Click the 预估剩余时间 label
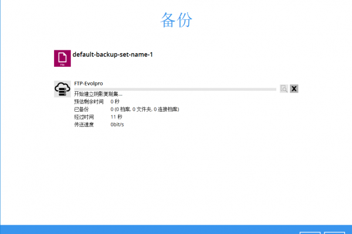The height and width of the screenshot is (234, 352). (x=89, y=102)
